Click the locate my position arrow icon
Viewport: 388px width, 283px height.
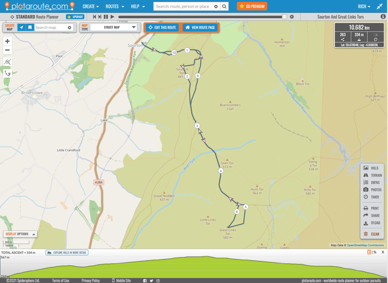coord(22,27)
